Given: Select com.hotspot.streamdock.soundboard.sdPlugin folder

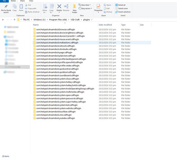Looking at the screenshot, I should (x=57, y=76).
